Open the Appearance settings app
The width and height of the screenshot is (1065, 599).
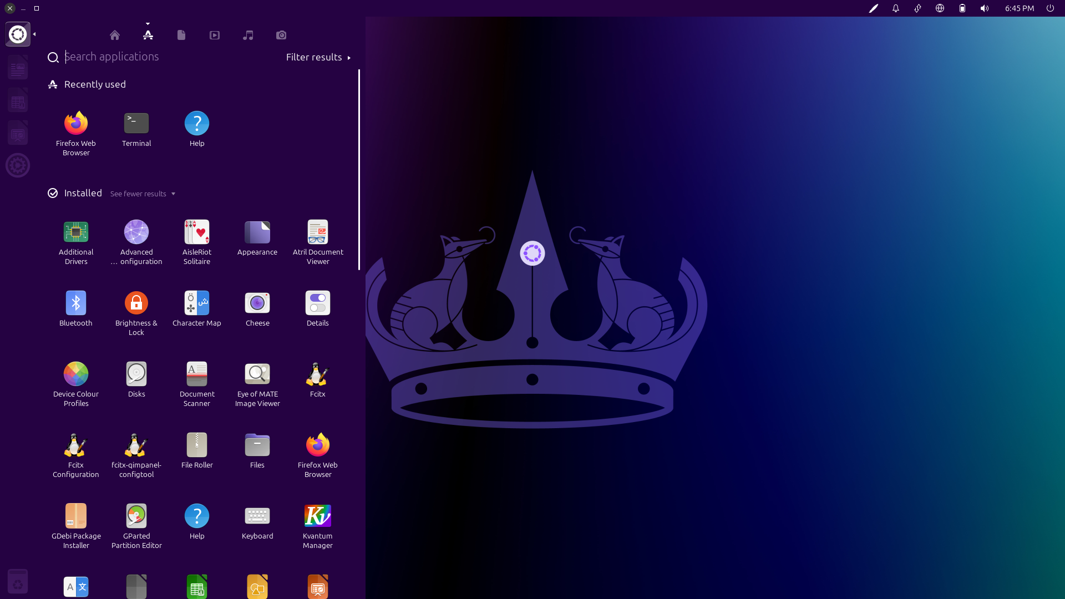click(257, 238)
